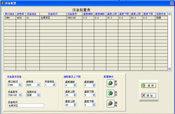
Task: Open the 波特率 9600 dropdown
Action: (38, 85)
